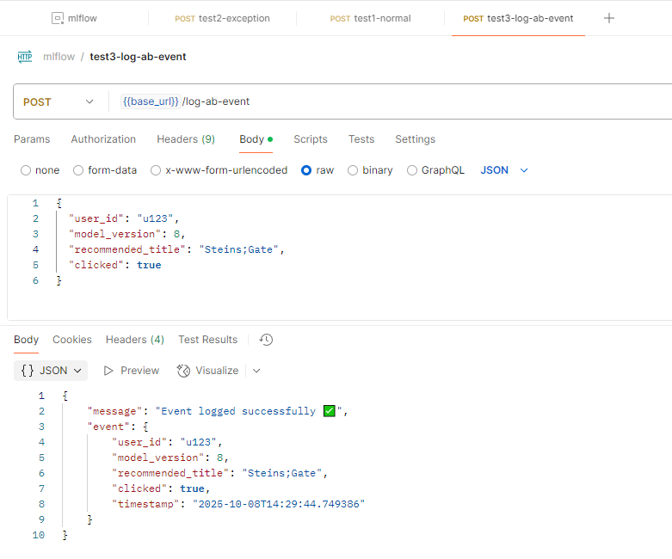Open a new request tab with plus icon

[609, 18]
